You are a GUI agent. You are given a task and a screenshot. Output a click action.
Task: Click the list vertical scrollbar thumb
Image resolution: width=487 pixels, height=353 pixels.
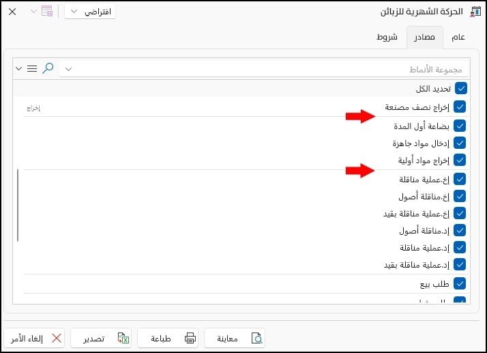coord(18,206)
